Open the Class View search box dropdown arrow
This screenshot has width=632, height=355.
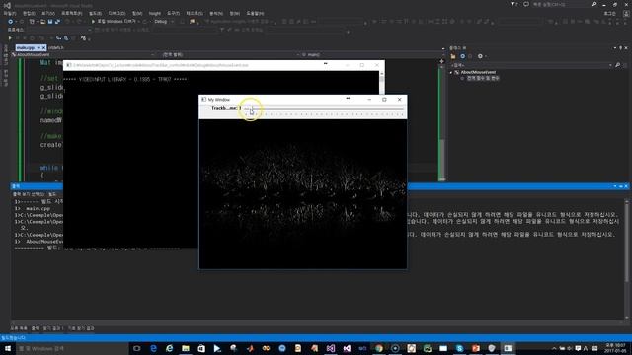point(610,65)
